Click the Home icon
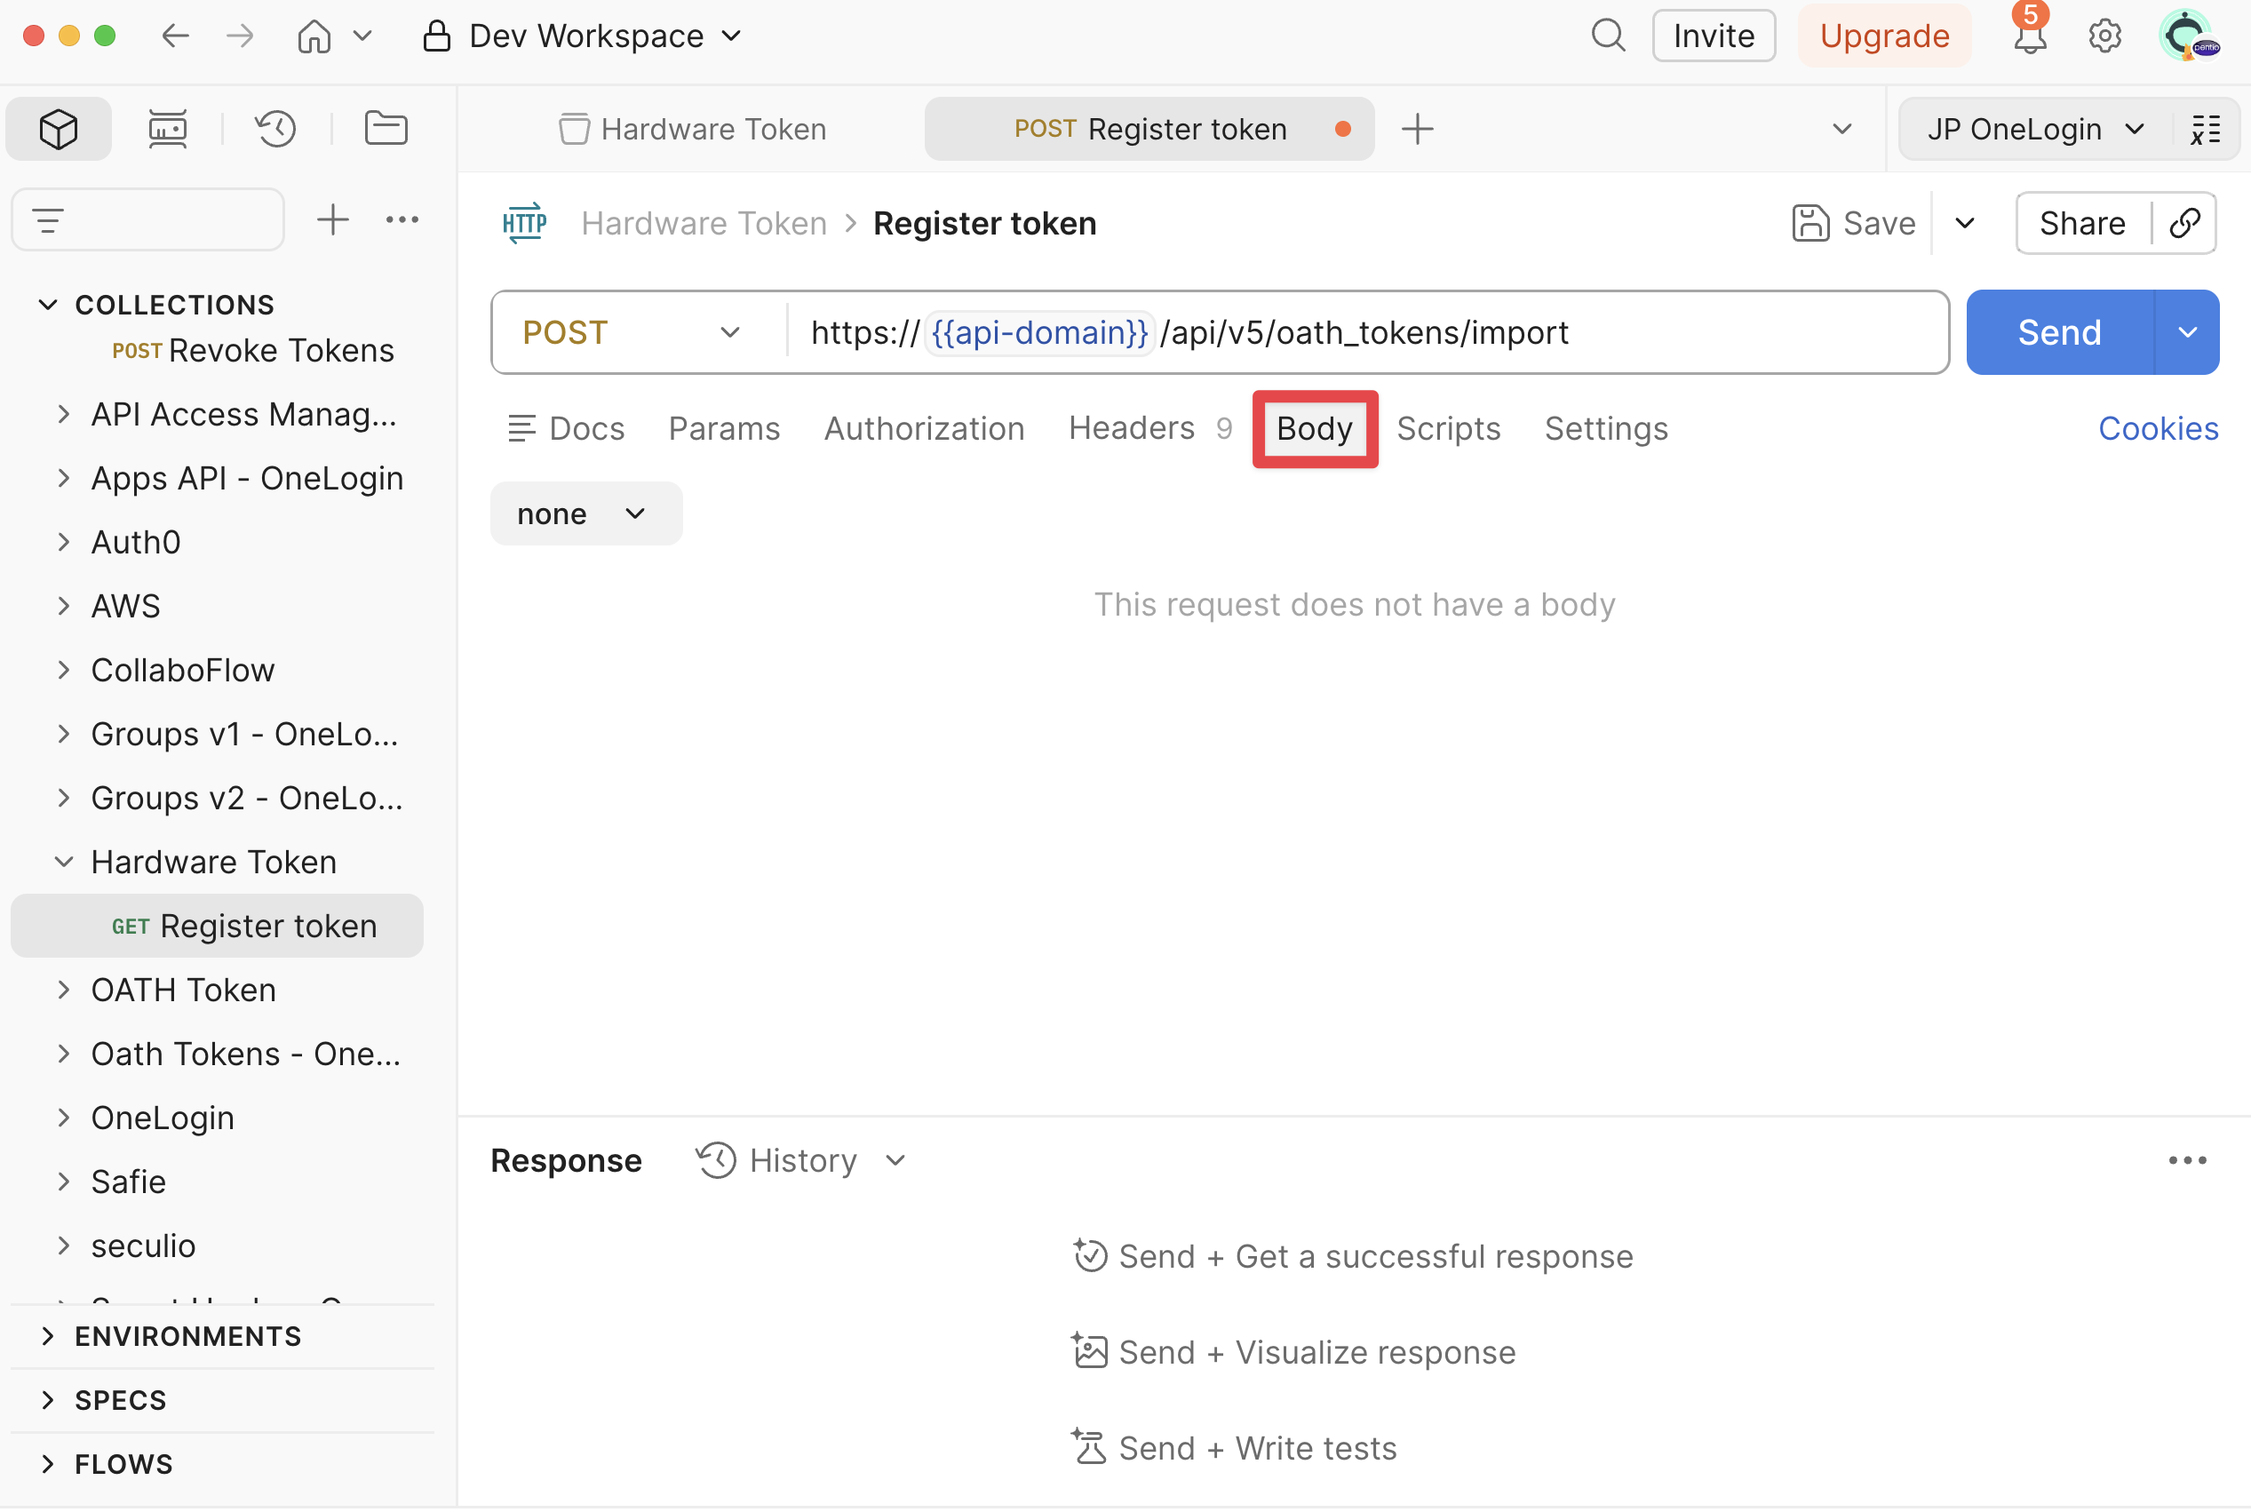 click(314, 36)
